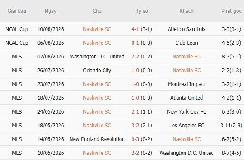
Task: Open Atletico San Luis team link
Action: click(x=187, y=29)
